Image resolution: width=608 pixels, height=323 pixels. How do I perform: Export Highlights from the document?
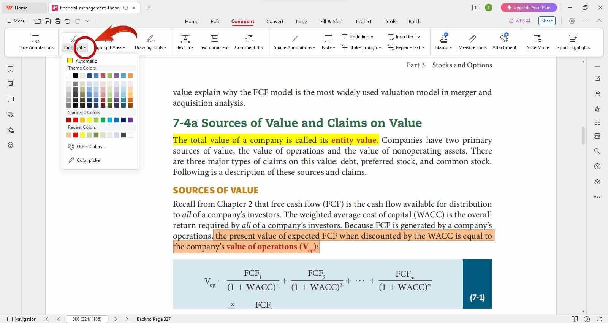pos(572,42)
